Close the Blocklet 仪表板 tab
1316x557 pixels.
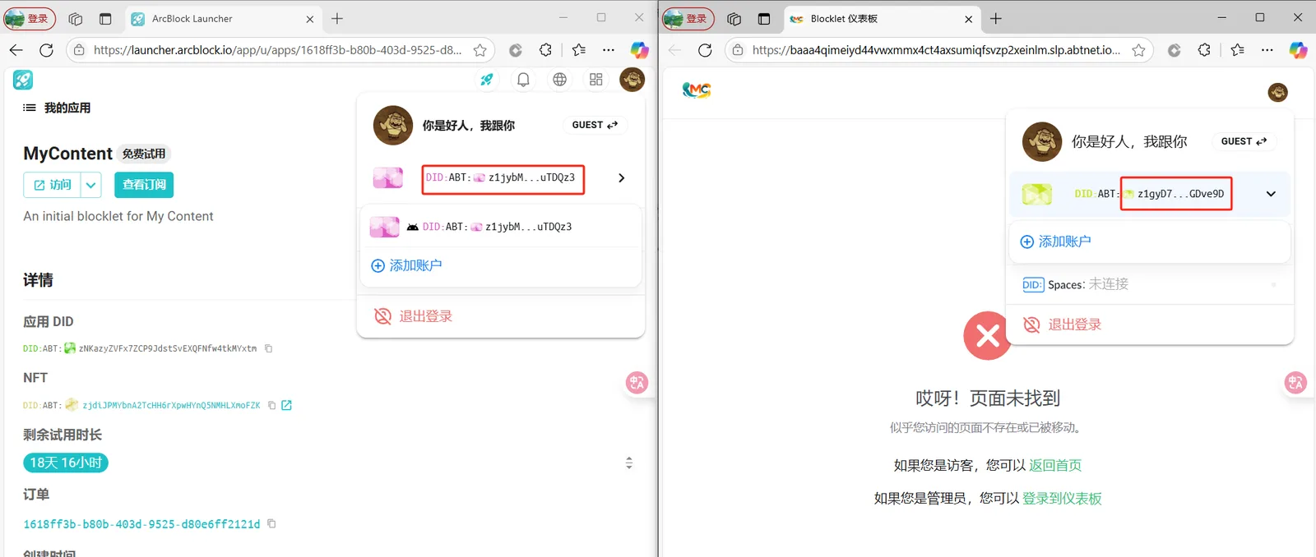click(968, 19)
